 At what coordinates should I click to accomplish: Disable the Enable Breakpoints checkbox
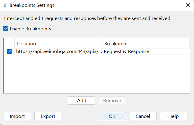[6, 29]
